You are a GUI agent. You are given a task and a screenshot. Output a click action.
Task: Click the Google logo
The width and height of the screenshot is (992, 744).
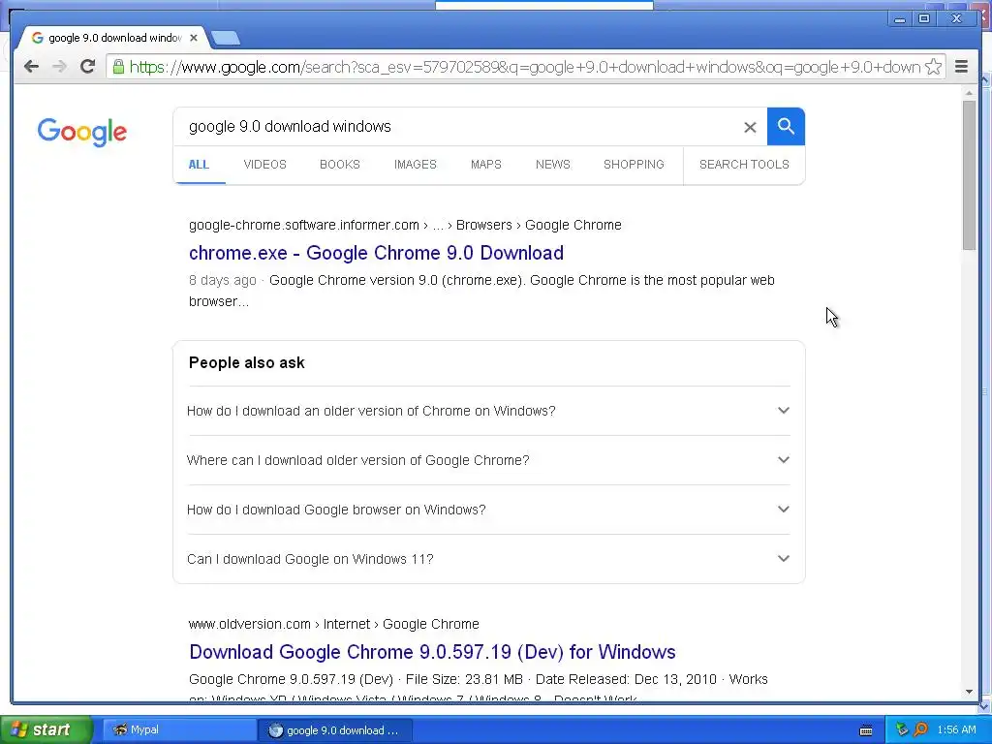pos(82,132)
